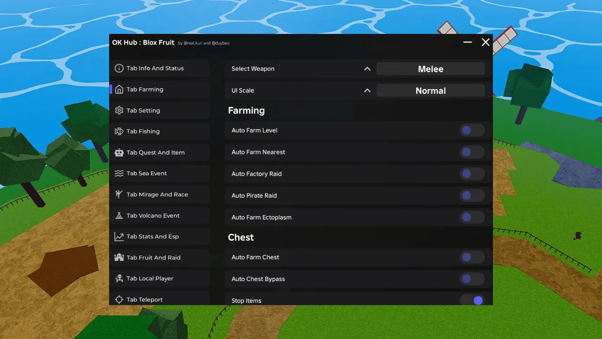Open the Melee weapon dropdown
The width and height of the screenshot is (602, 339).
click(431, 69)
